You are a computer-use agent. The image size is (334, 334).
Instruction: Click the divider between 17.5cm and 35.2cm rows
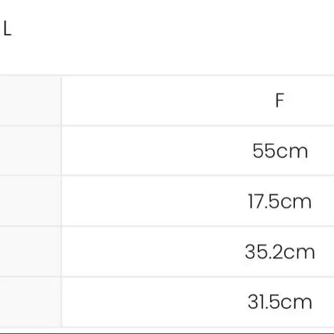coord(167,226)
